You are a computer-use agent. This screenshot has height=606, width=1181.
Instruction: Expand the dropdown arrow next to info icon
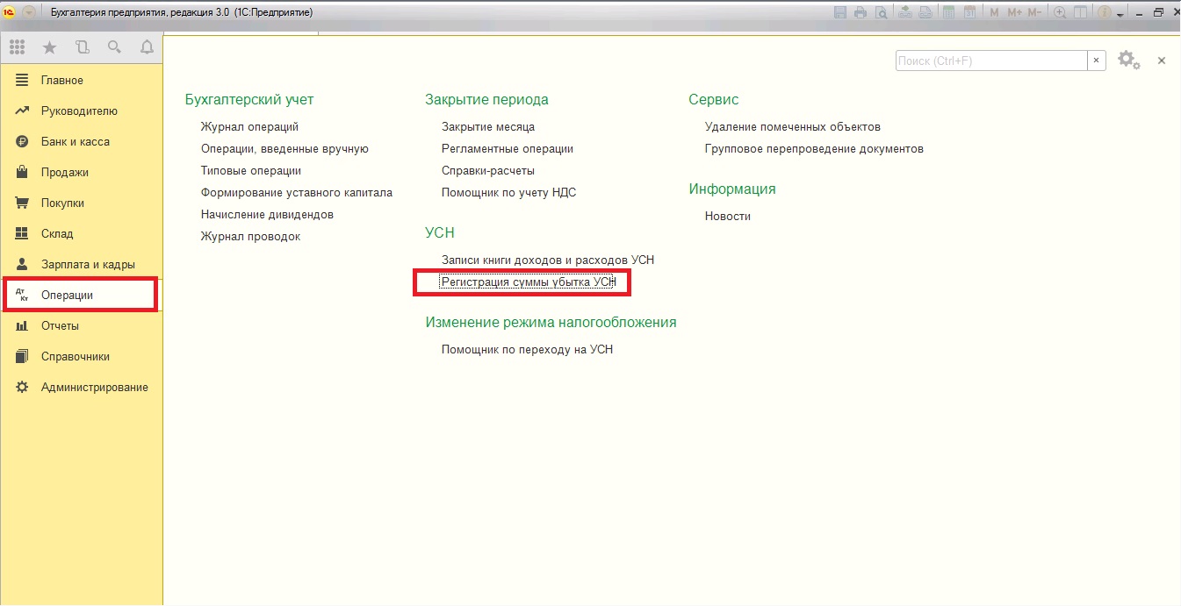1120,14
